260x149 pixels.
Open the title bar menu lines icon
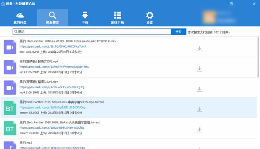coord(232,4)
